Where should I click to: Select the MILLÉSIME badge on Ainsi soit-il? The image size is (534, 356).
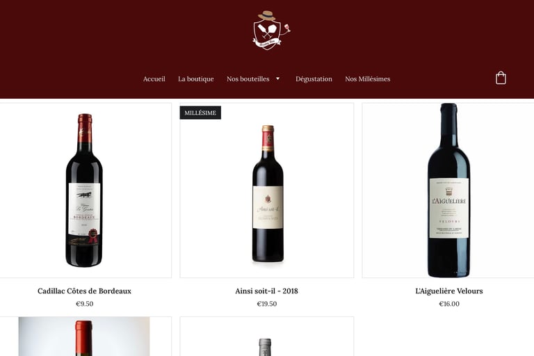pos(200,113)
